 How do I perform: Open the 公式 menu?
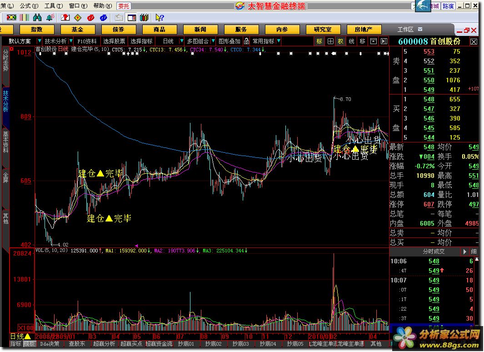(29, 6)
